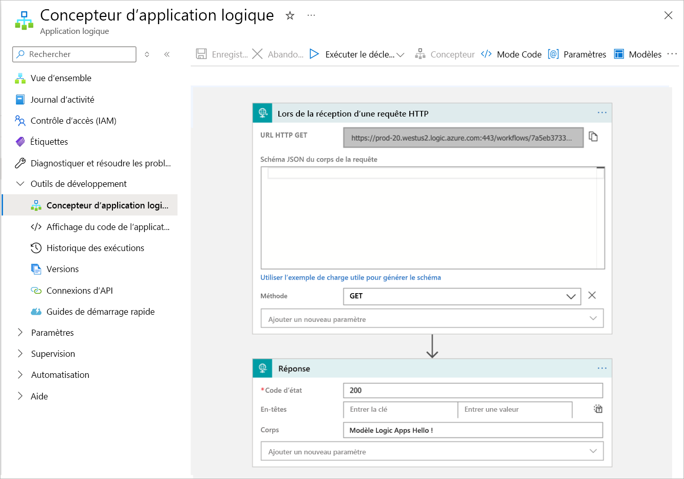The image size is (684, 479).
Task: Open the Méthode GET dropdown
Action: click(462, 296)
